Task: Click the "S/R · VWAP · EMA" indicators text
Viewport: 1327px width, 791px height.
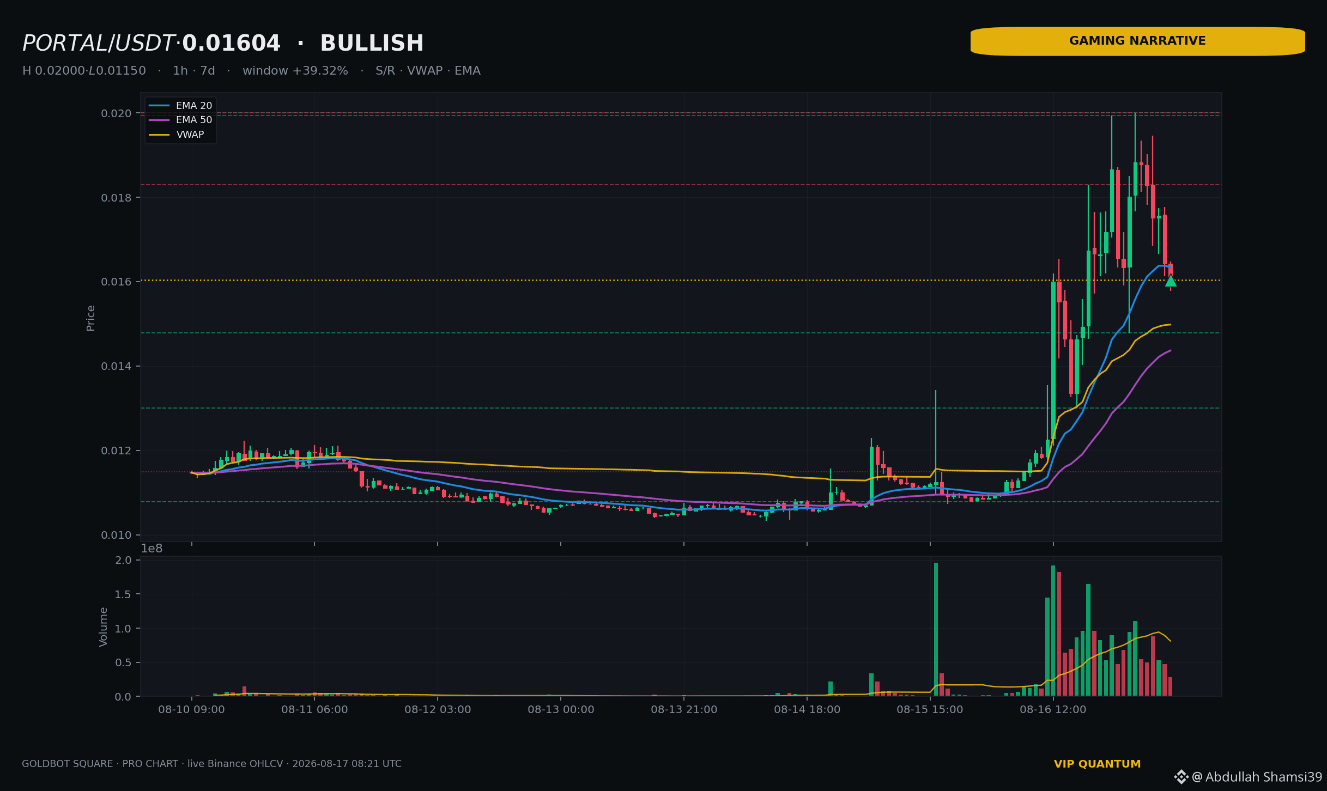Action: point(428,71)
